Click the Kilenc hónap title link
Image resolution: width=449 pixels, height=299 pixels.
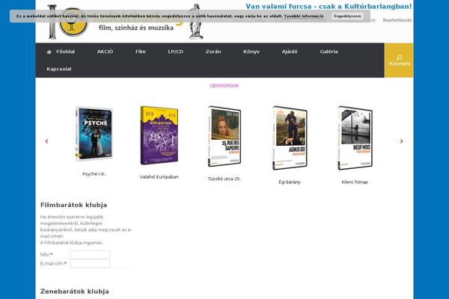pyautogui.click(x=355, y=182)
